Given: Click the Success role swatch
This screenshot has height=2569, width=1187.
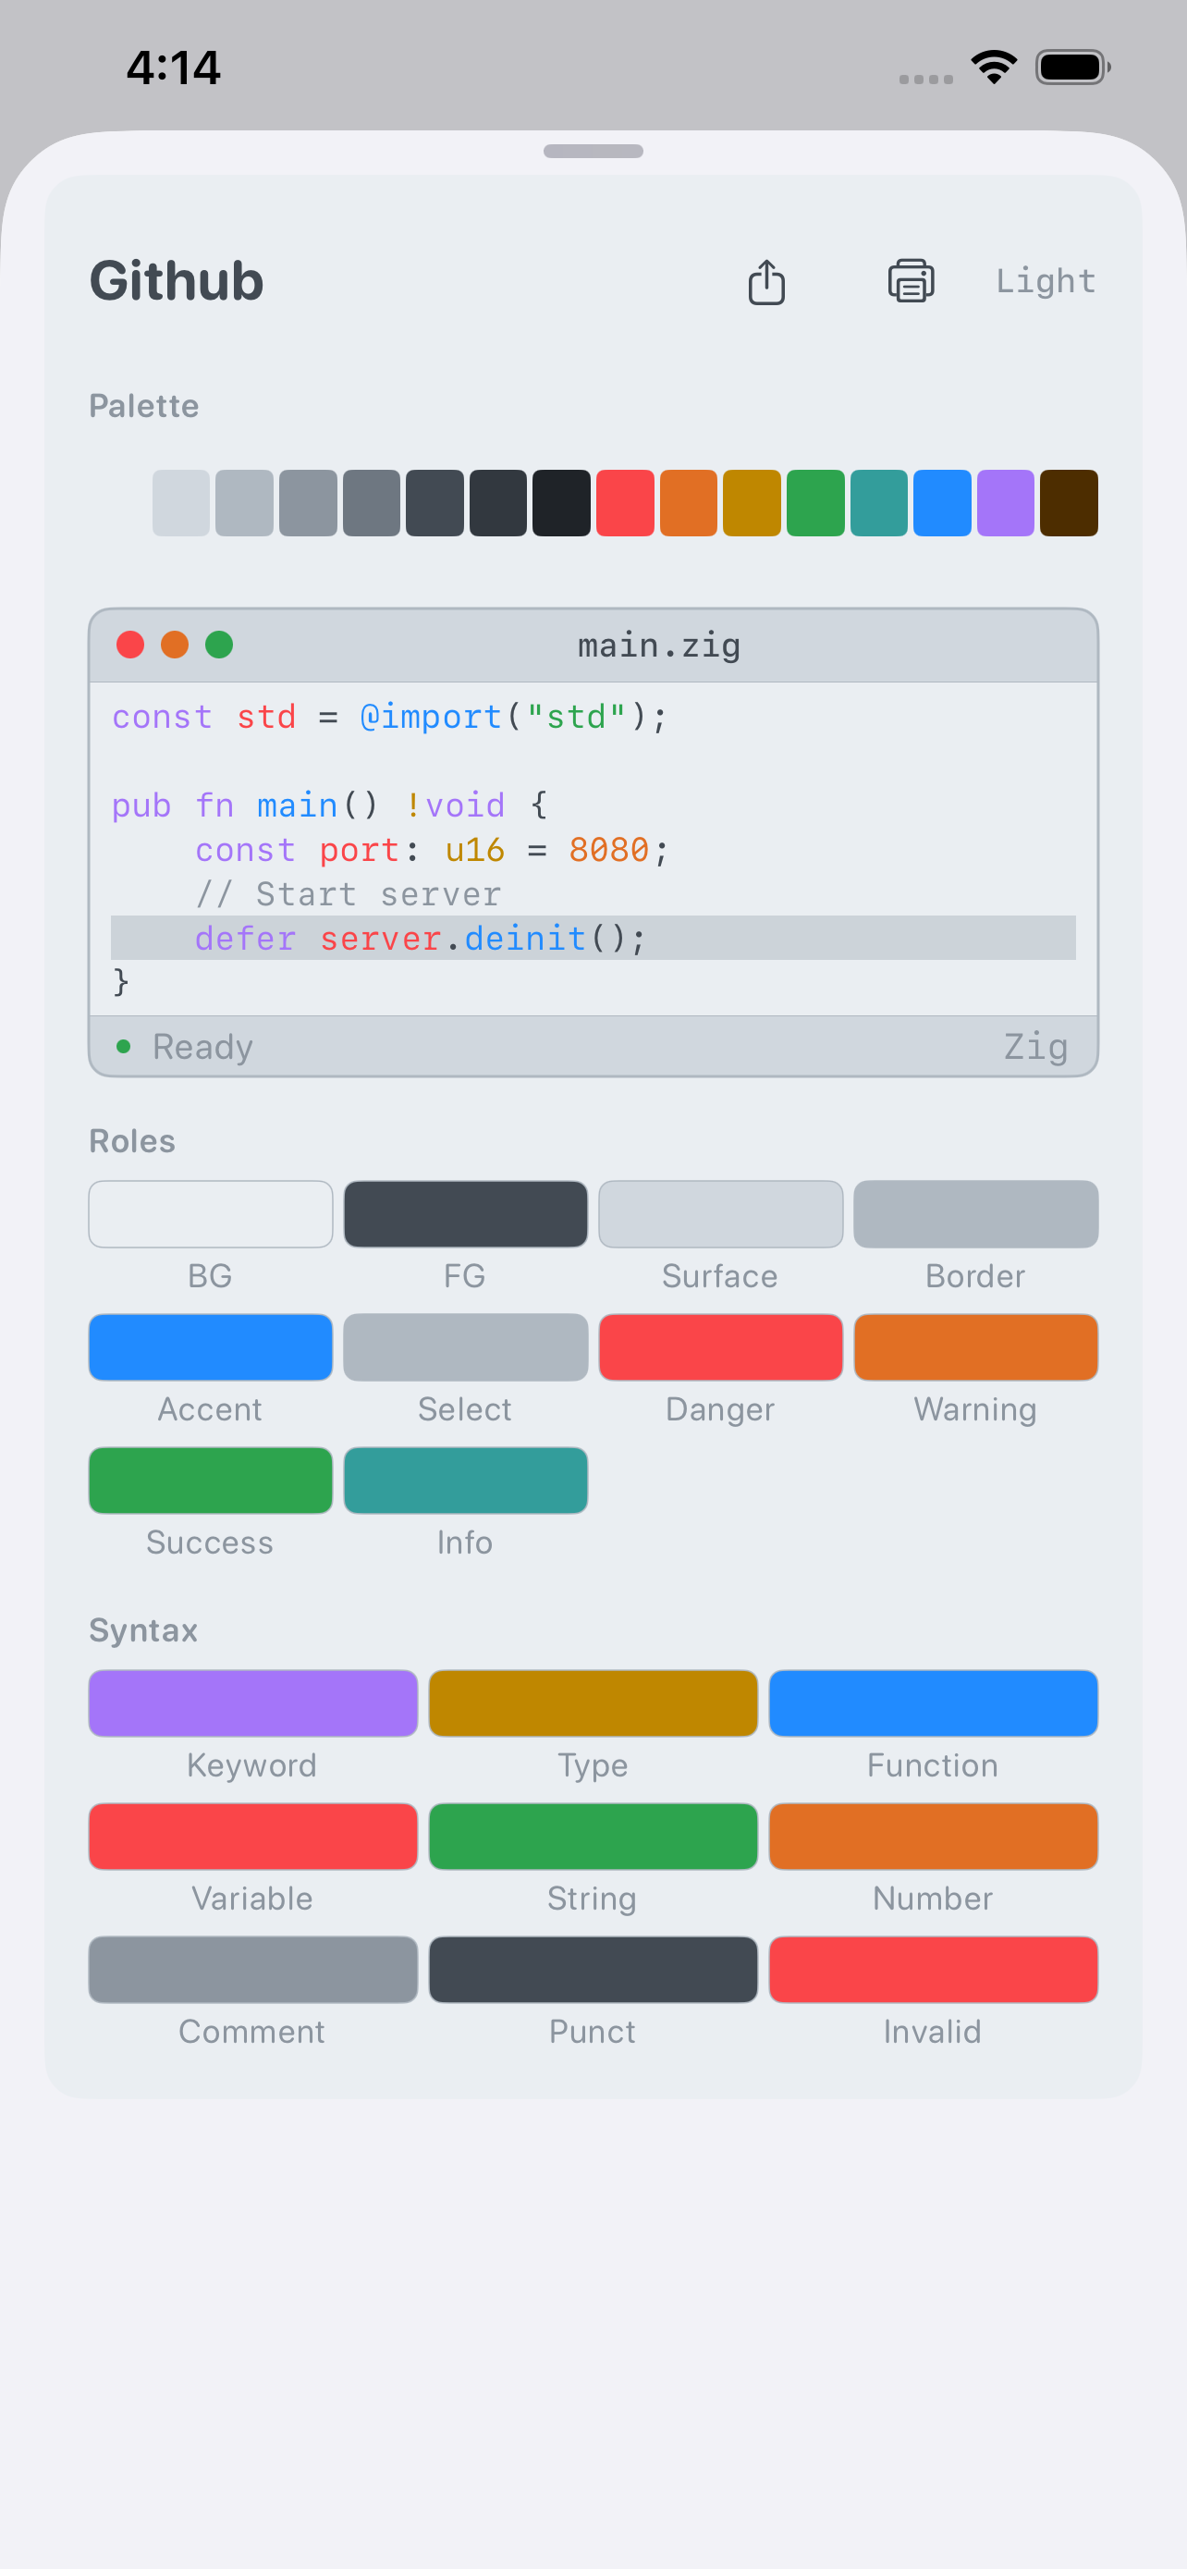Looking at the screenshot, I should (210, 1481).
